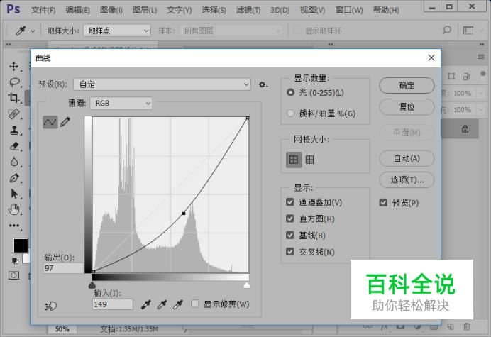Open the 窗口(W) menu
The width and height of the screenshot is (491, 337).
pyautogui.click(x=349, y=10)
